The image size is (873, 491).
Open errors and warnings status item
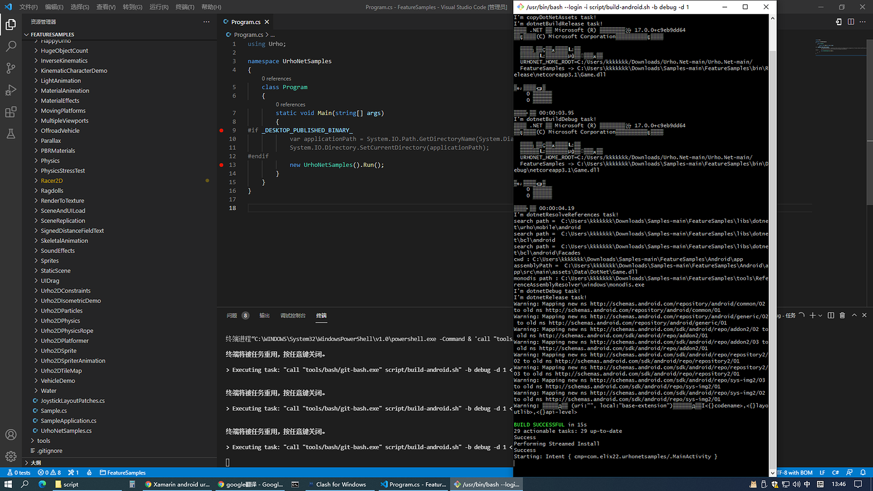(x=49, y=473)
